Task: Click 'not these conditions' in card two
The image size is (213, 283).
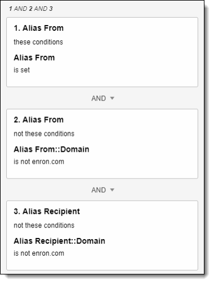Action: tap(44, 134)
